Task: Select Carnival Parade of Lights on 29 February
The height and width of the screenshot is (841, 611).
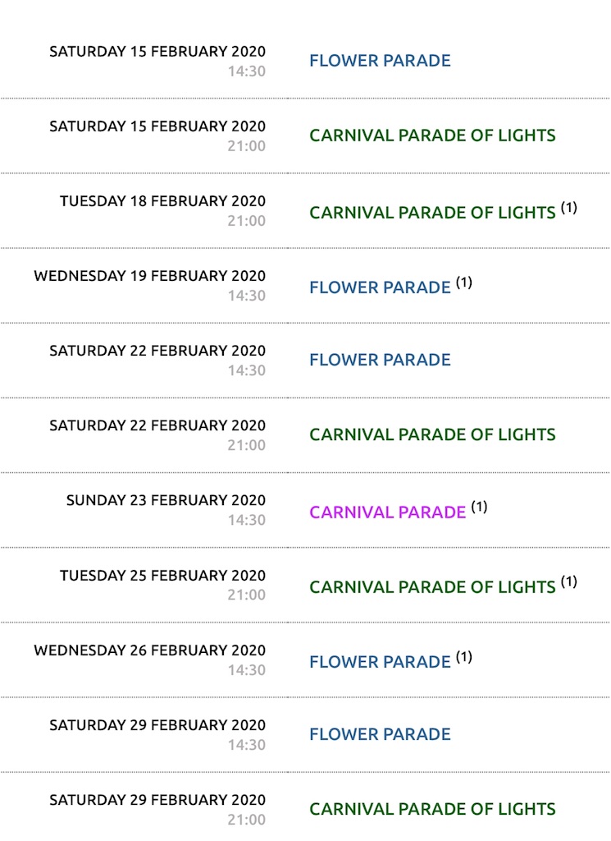Action: pyautogui.click(x=432, y=809)
